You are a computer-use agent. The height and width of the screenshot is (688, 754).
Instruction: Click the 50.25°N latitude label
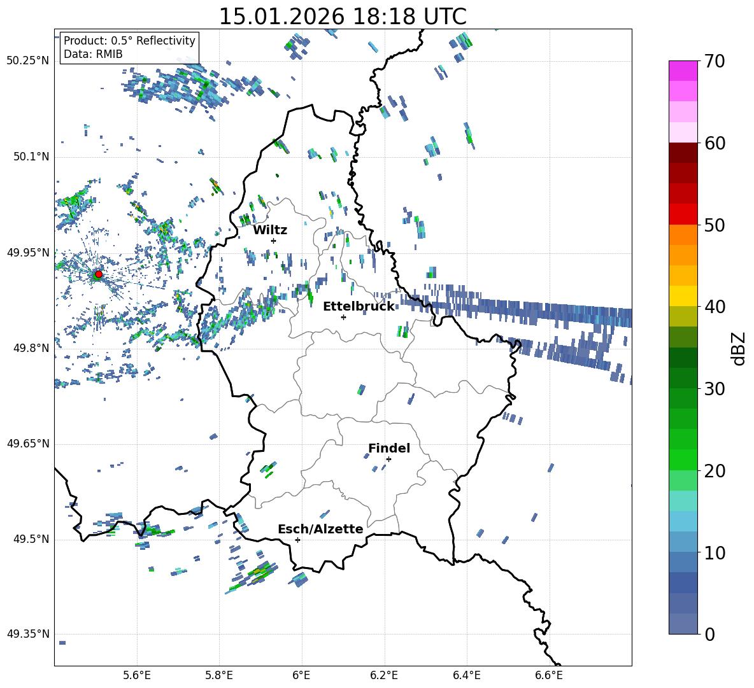coord(28,61)
